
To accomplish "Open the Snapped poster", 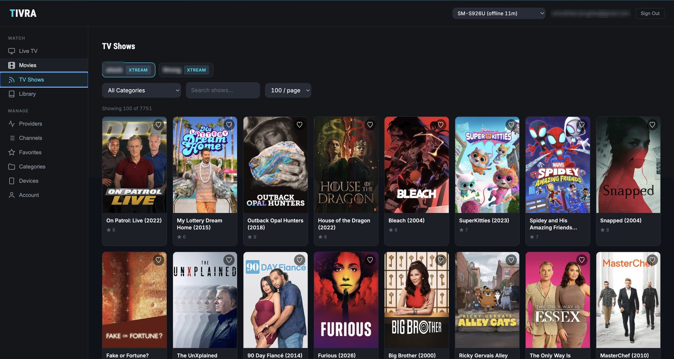I will [x=629, y=165].
